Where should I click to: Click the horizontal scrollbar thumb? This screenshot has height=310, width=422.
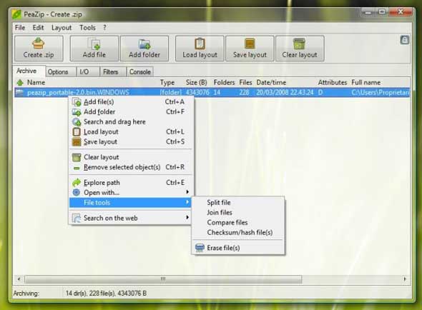(x=163, y=279)
